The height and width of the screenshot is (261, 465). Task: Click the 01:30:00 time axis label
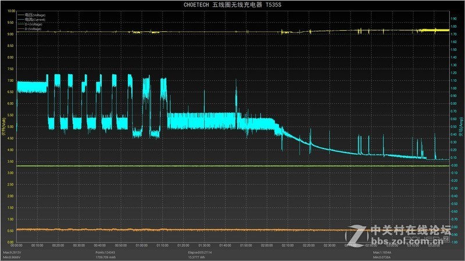[x=205, y=245]
